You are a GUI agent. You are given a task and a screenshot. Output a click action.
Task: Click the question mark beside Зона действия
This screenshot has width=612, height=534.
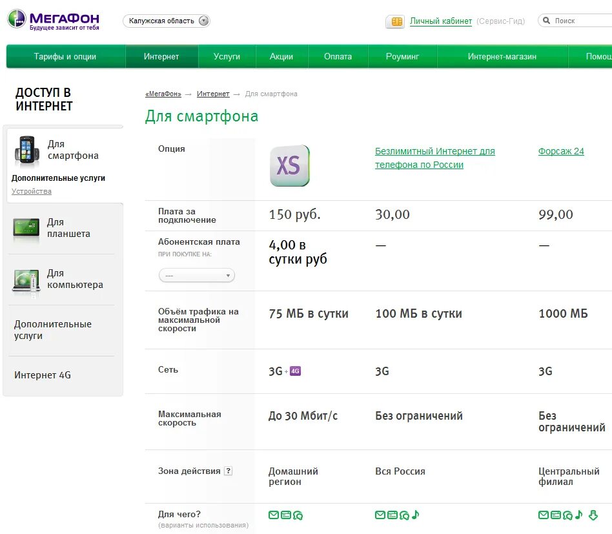click(x=229, y=471)
